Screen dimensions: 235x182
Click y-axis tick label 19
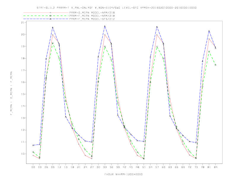click(23, 46)
